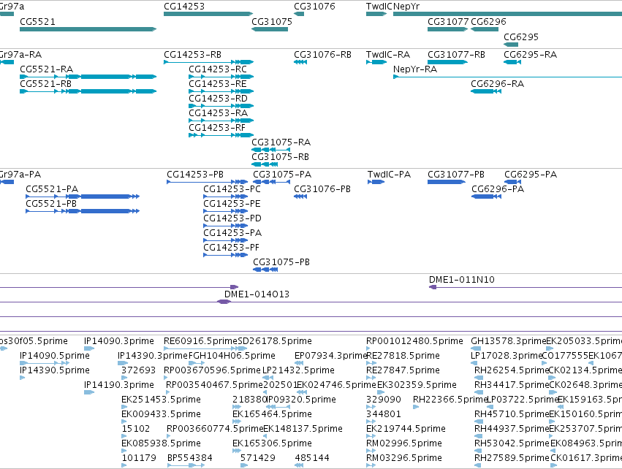Image resolution: width=622 pixels, height=469 pixels.
Task: Click transcript CG14253-RB label
Action: [192, 55]
